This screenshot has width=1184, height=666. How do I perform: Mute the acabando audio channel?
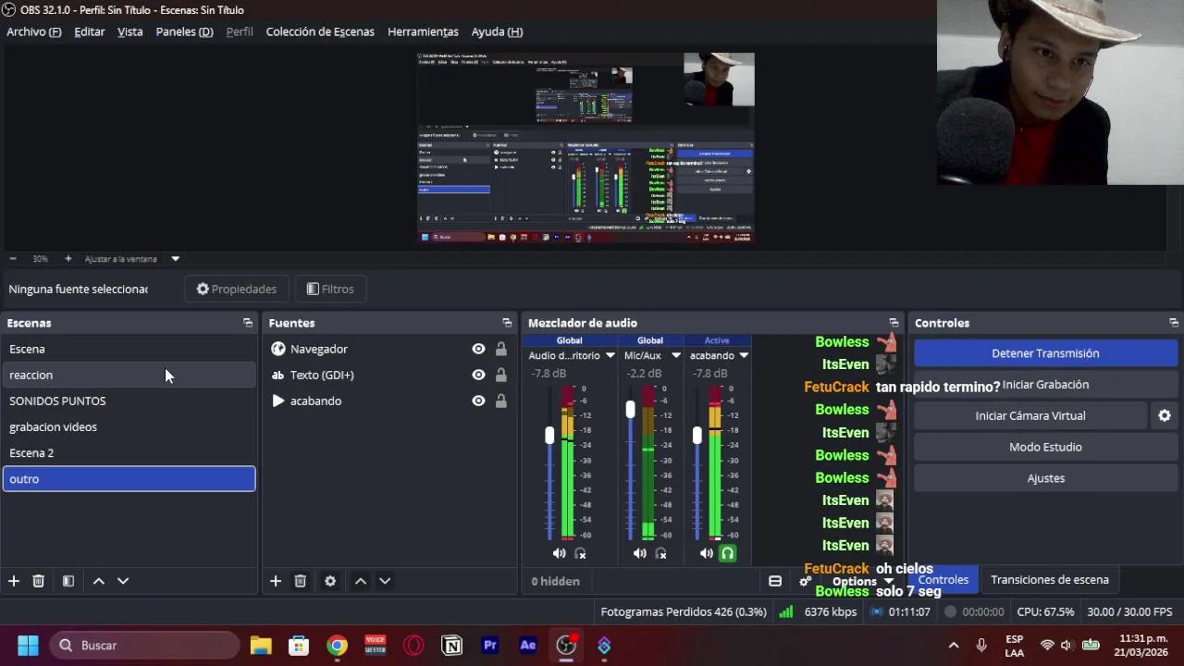tap(706, 553)
